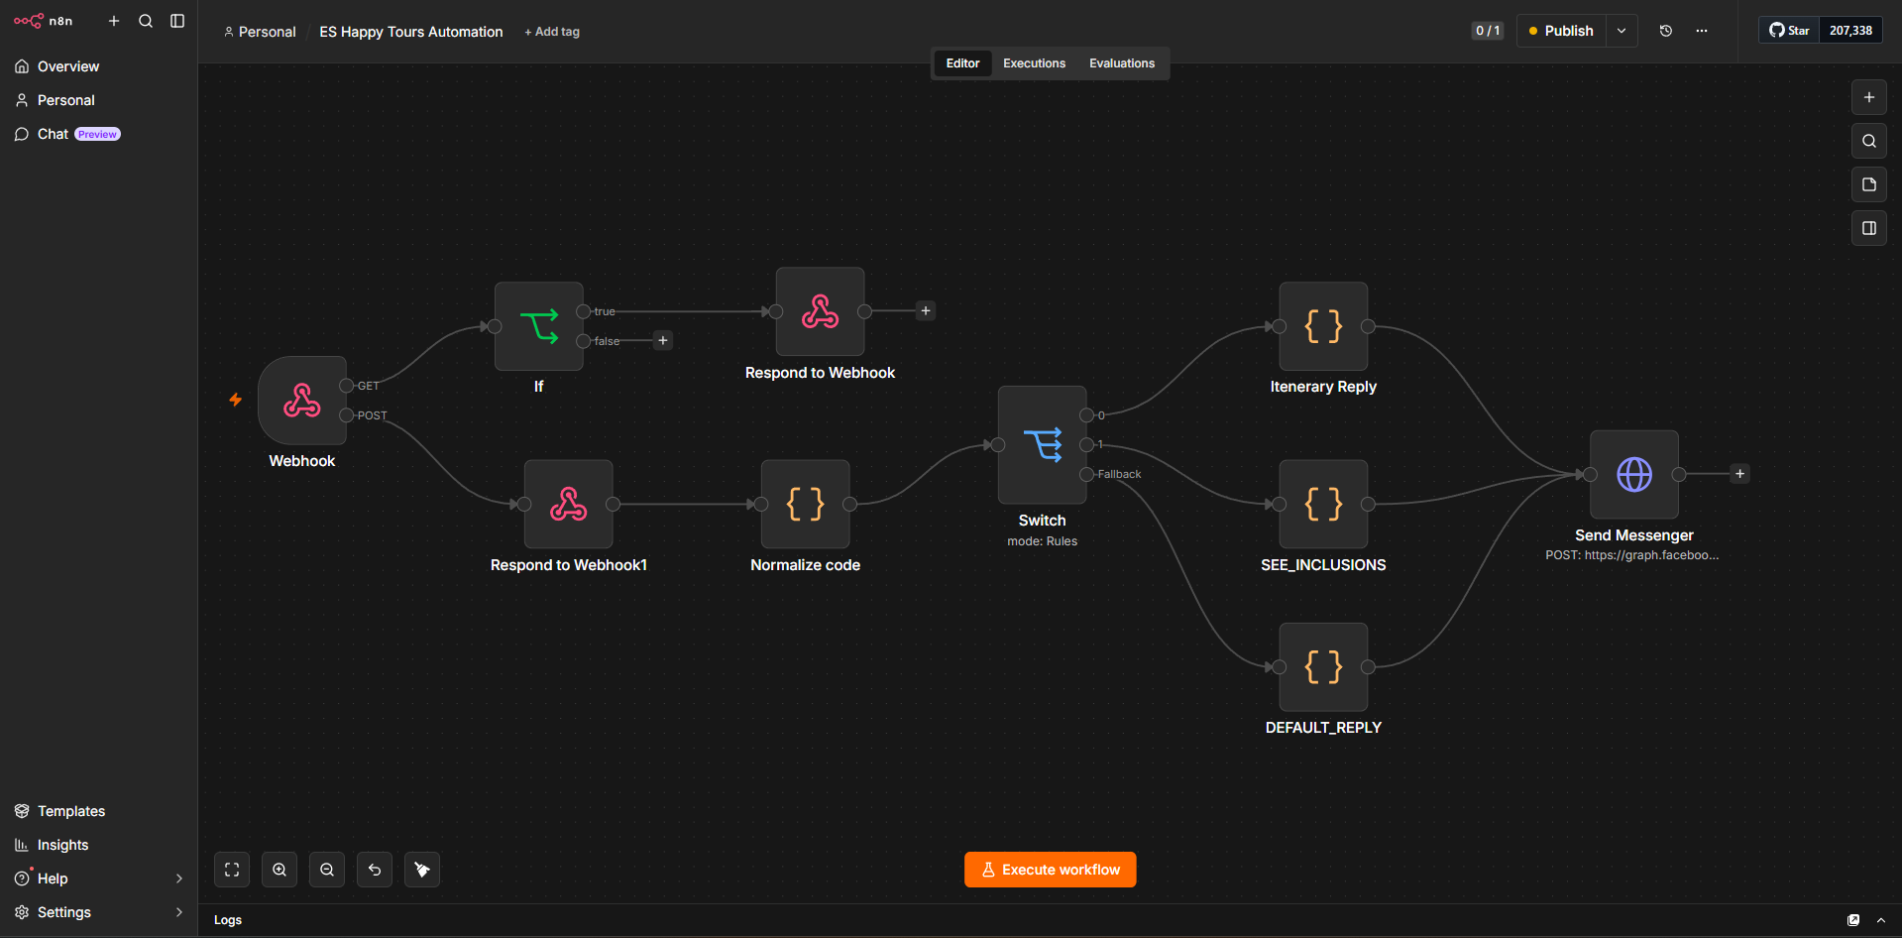Select the Switch node icon
Screen dimensions: 1902x938
(1042, 445)
